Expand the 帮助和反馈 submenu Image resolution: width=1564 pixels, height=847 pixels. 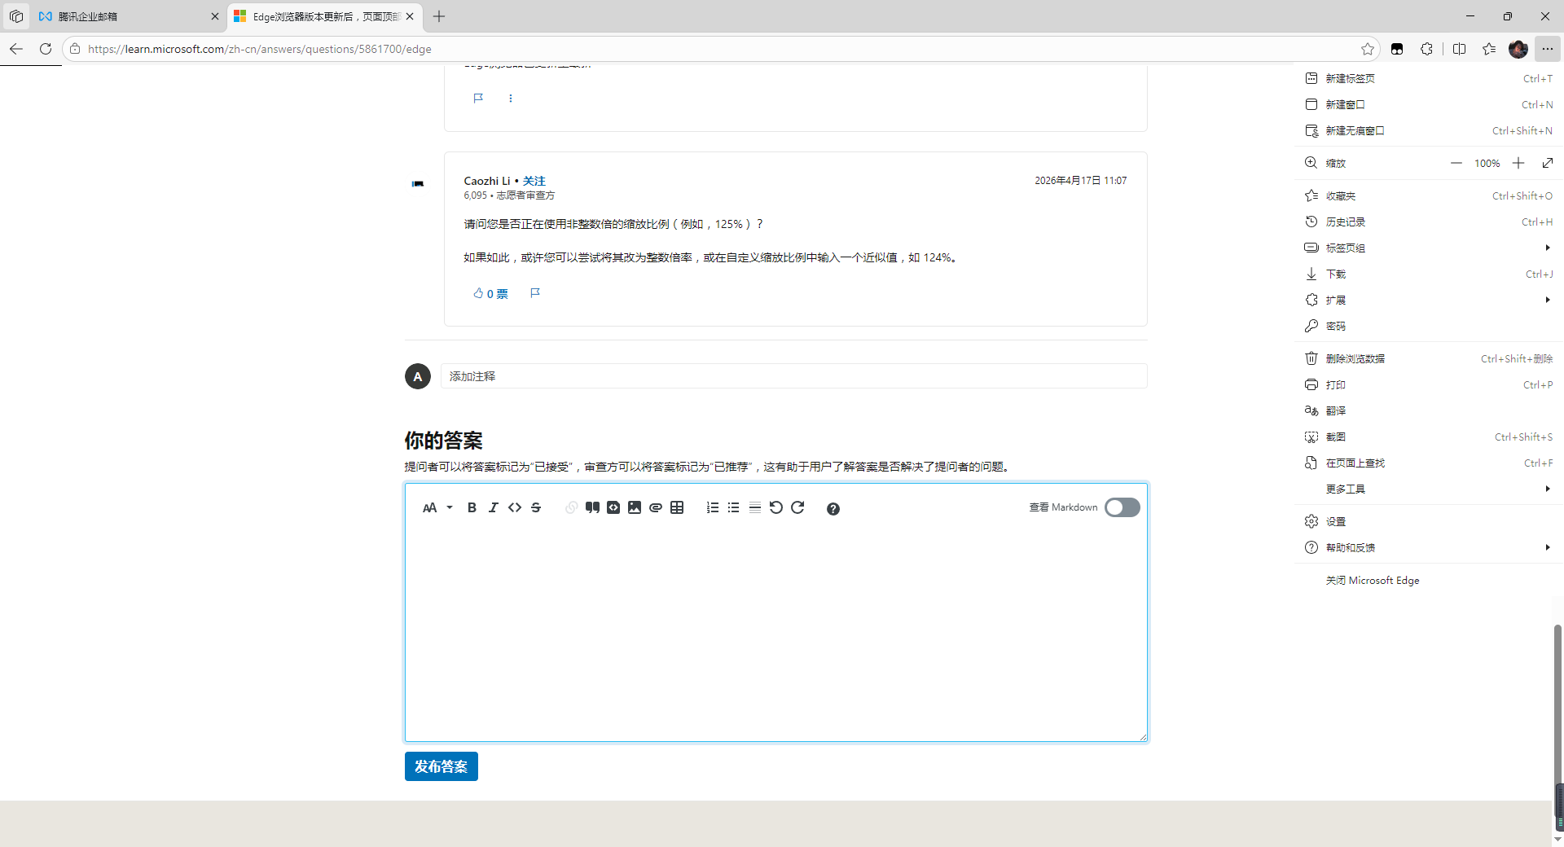[x=1429, y=547]
